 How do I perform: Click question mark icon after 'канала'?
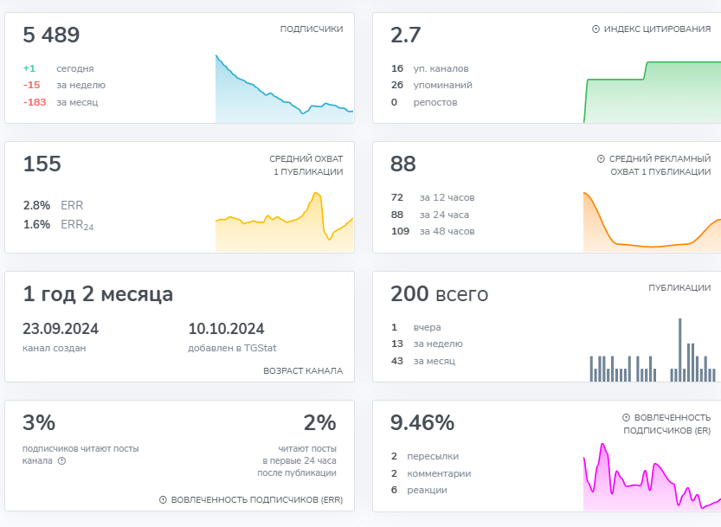point(61,461)
